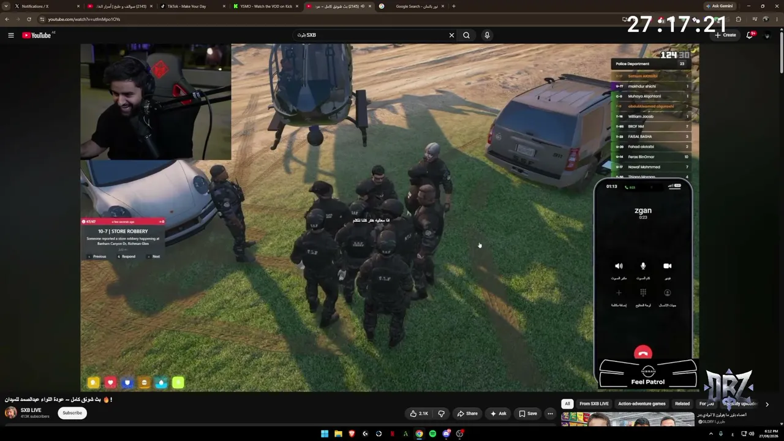View site information beside the address
The height and width of the screenshot is (441, 784).
coord(42,19)
